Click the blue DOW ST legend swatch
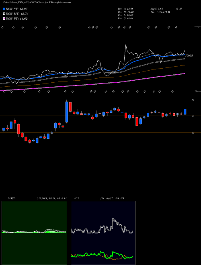201x265 pixels. (x=4, y=9)
